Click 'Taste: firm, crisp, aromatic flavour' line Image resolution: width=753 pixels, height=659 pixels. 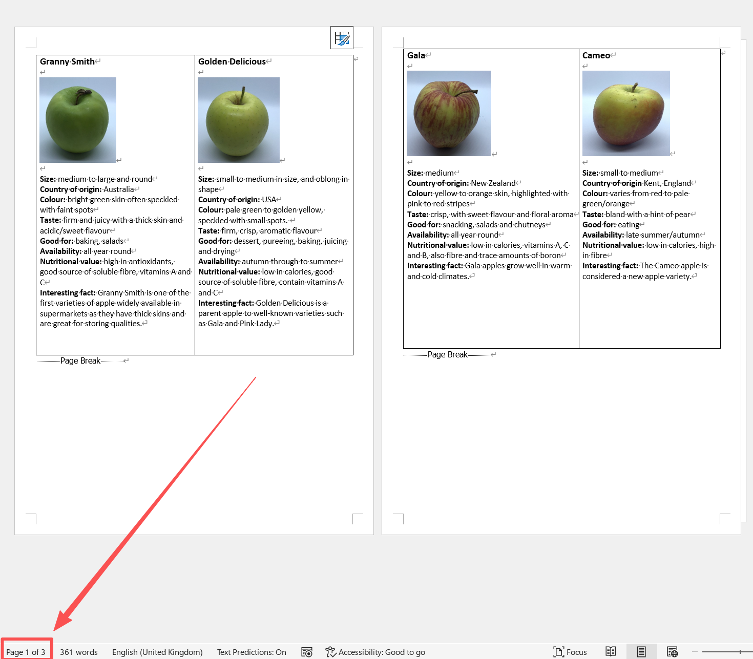(x=258, y=231)
